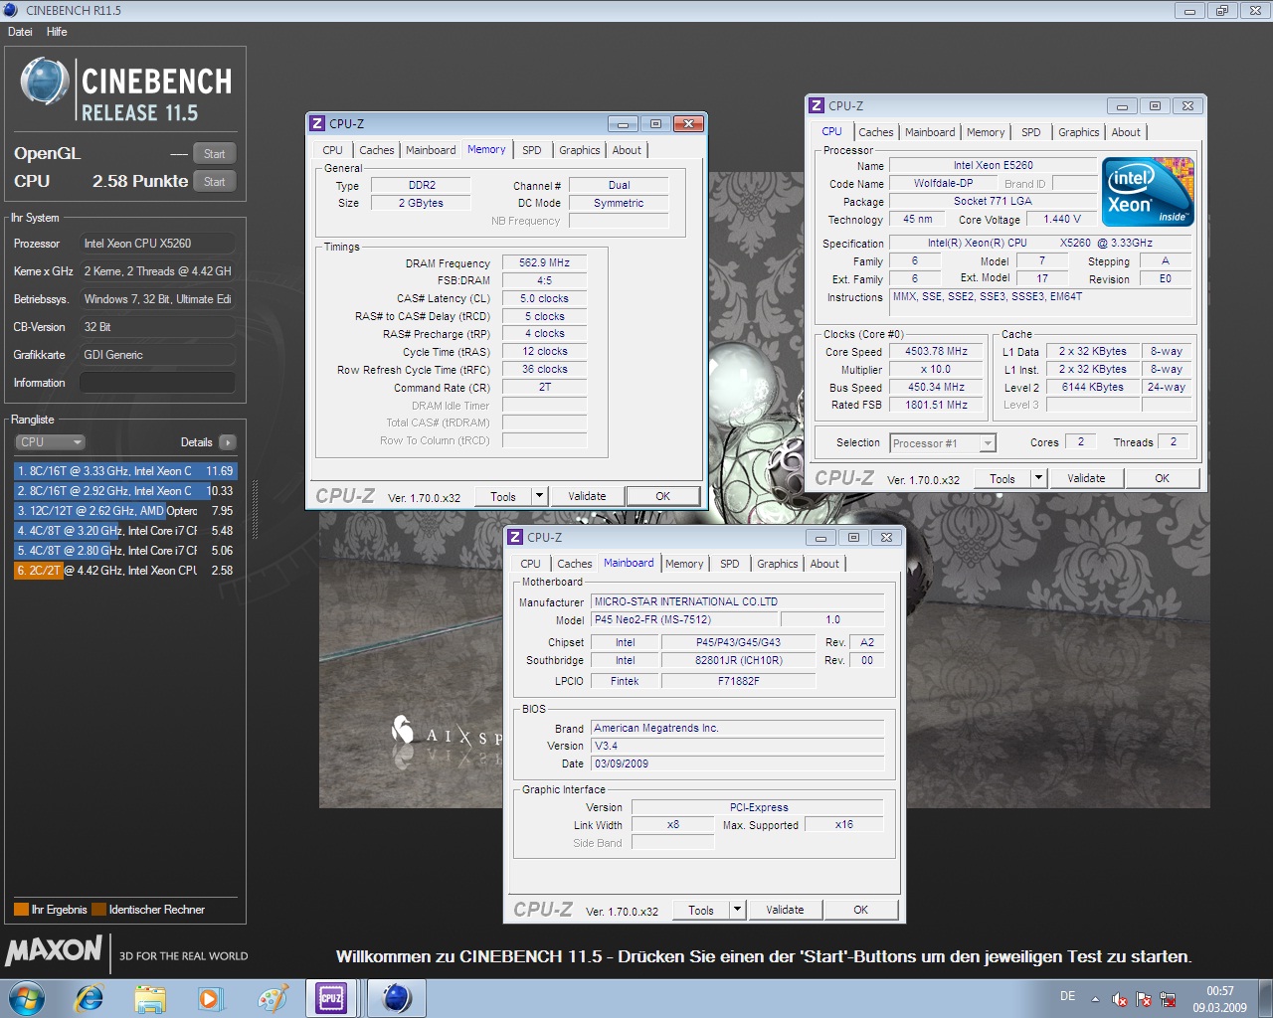Open Mainboard tab in memory CPU-Z window
The width and height of the screenshot is (1273, 1018).
(x=431, y=150)
